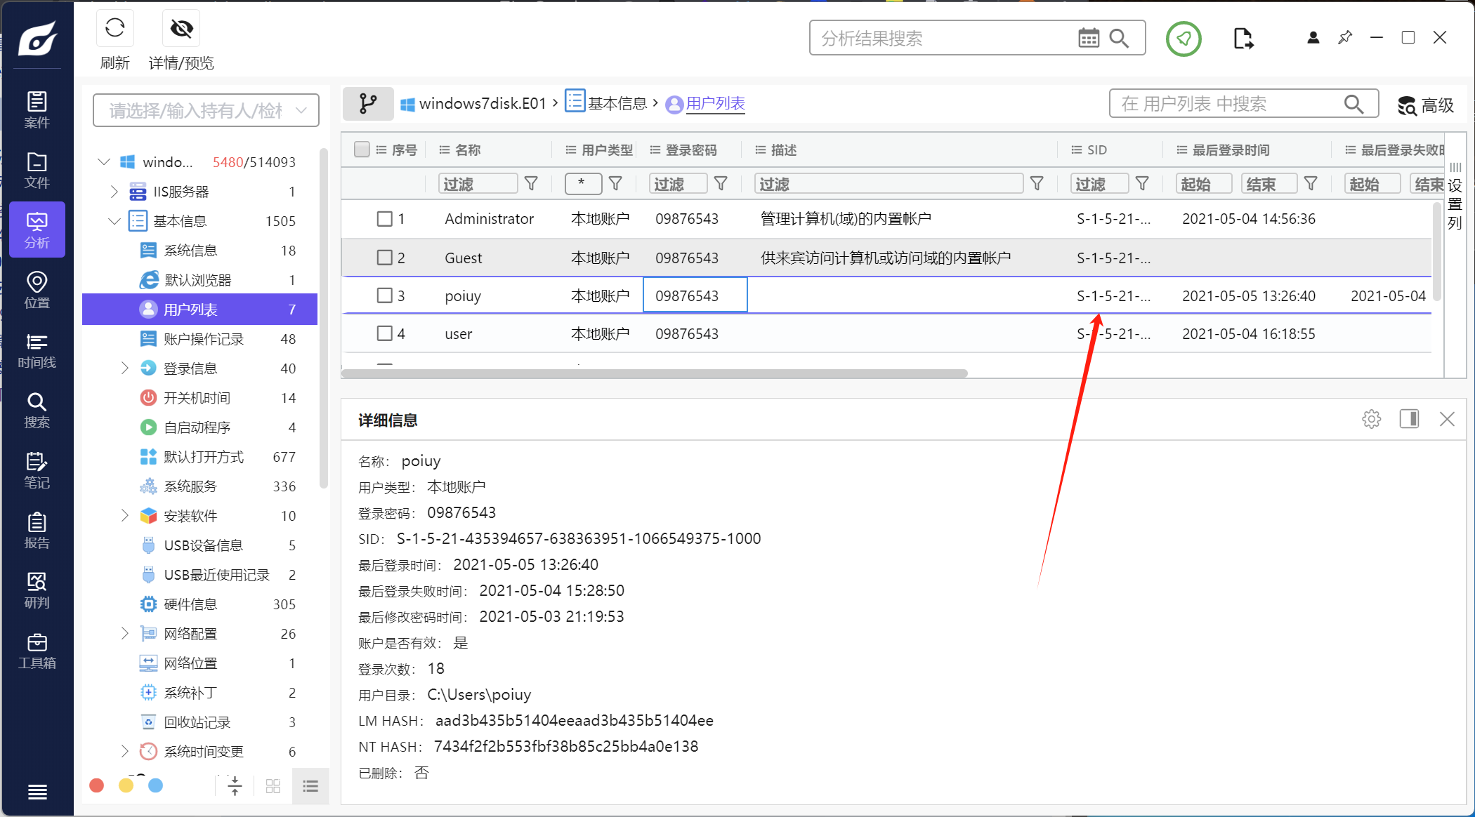Click the 高级 advanced search button
The height and width of the screenshot is (817, 1475).
pyautogui.click(x=1426, y=105)
